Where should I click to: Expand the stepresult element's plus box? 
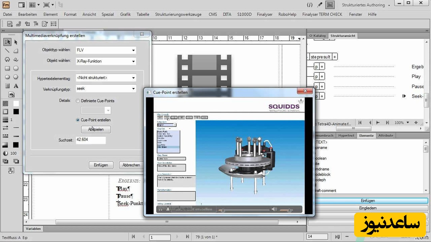point(334,57)
